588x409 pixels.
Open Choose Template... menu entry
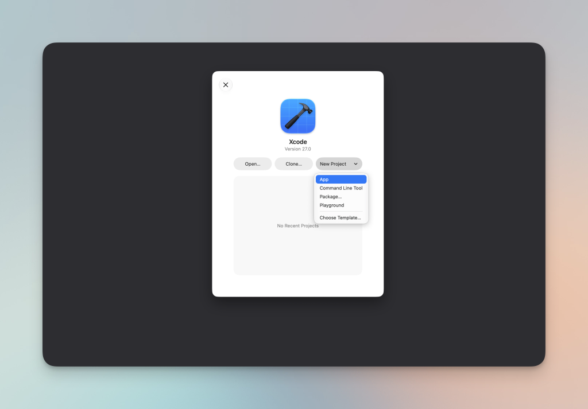coord(341,217)
